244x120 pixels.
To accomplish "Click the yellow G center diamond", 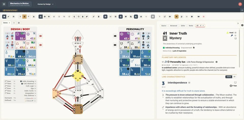I will point(78,75).
